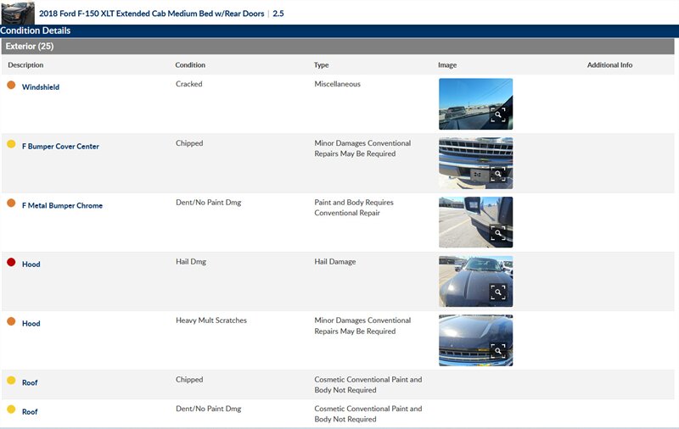The height and width of the screenshot is (429, 679).
Task: Click the Condition Details header bar
Action: coord(35,31)
